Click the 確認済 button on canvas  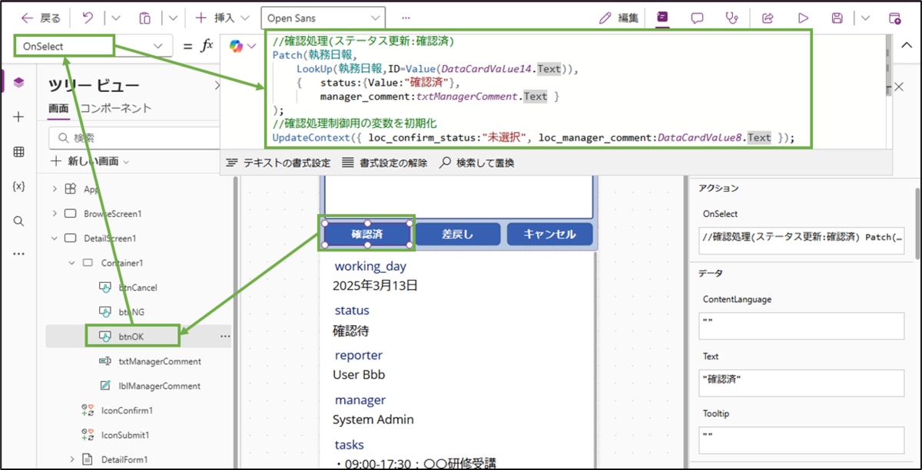367,234
